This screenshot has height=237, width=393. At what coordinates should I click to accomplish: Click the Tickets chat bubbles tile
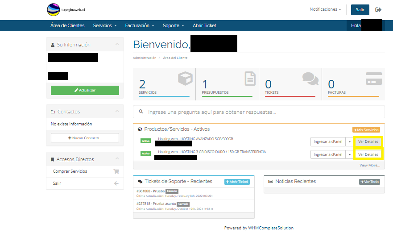tap(290, 83)
